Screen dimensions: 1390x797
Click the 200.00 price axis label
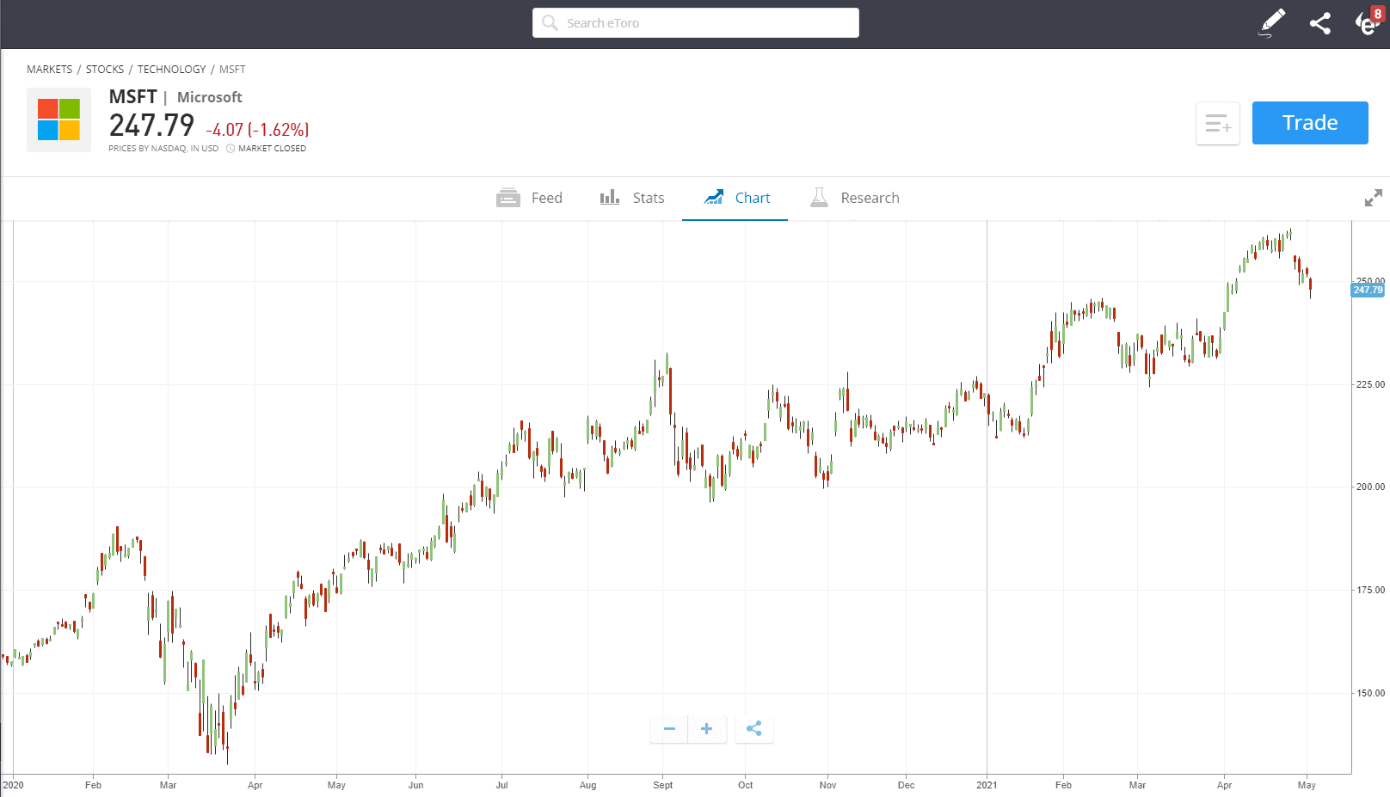click(1371, 487)
